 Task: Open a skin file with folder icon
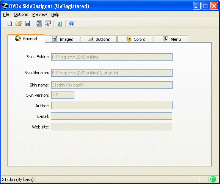point(19,23)
